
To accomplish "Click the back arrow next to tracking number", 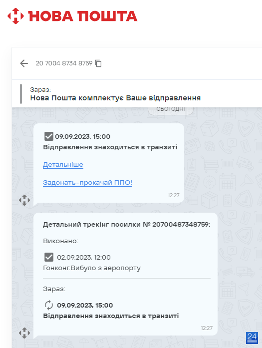I will tap(24, 63).
